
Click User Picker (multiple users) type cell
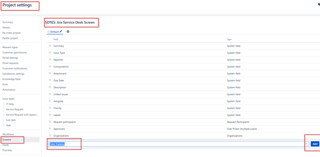(x=242, y=129)
